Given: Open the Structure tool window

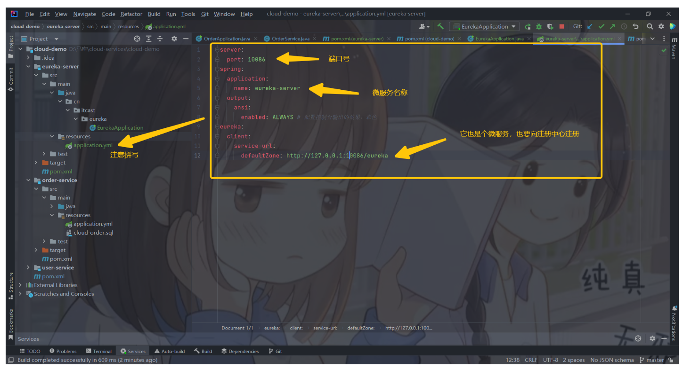Looking at the screenshot, I should (x=11, y=285).
